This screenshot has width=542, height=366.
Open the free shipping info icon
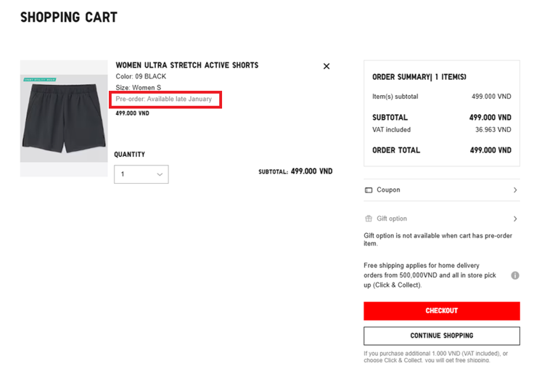(x=514, y=275)
